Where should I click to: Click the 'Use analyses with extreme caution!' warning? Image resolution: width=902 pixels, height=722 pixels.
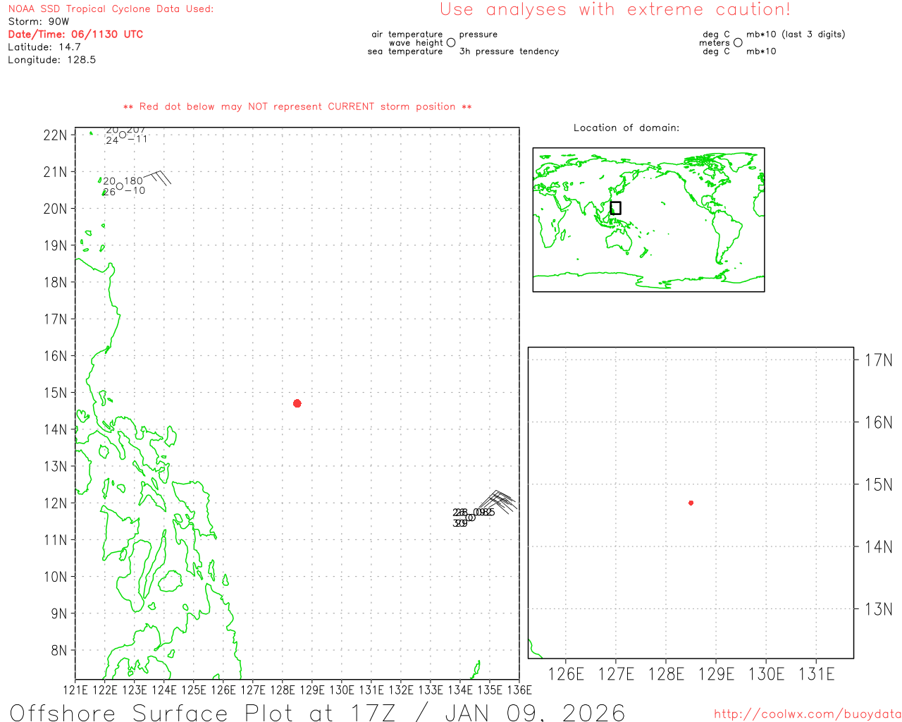[615, 10]
